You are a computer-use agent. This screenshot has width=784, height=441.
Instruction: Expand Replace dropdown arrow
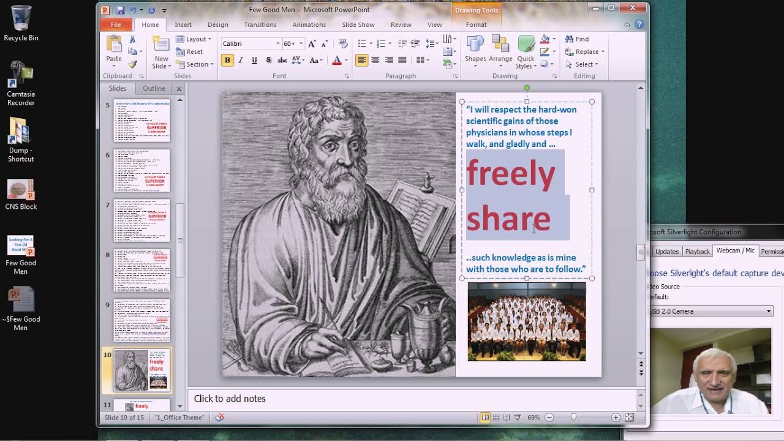pyautogui.click(x=603, y=52)
